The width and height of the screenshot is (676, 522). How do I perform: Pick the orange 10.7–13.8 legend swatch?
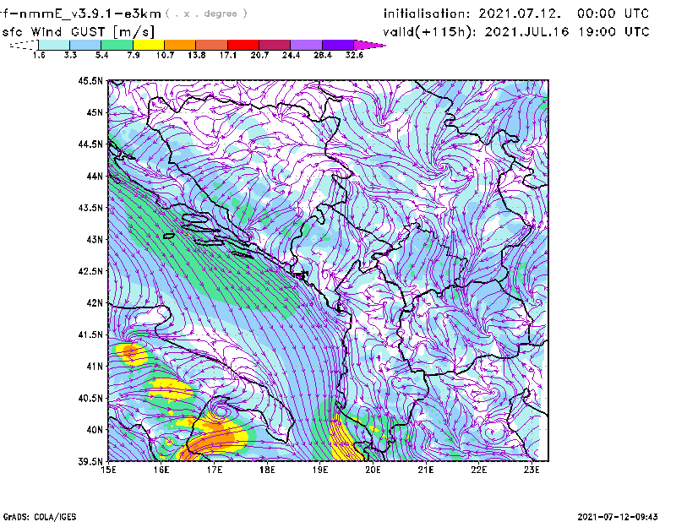180,45
